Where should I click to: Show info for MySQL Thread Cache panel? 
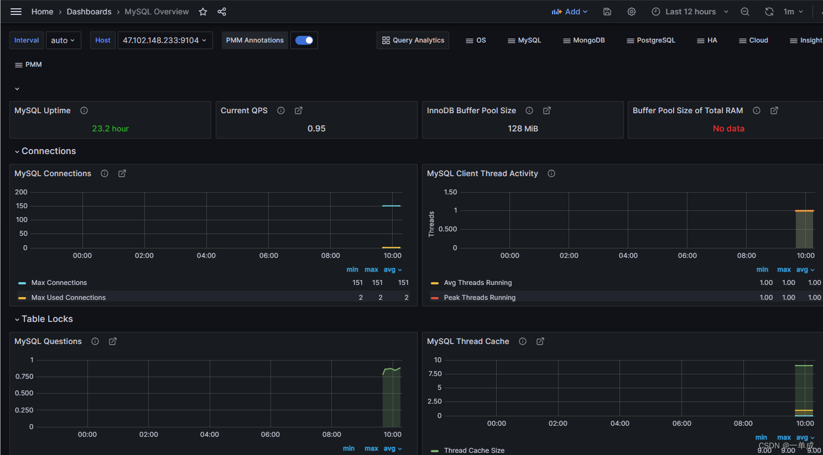(x=523, y=341)
